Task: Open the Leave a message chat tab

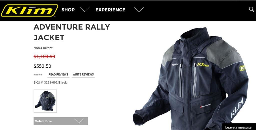Action: point(239,127)
